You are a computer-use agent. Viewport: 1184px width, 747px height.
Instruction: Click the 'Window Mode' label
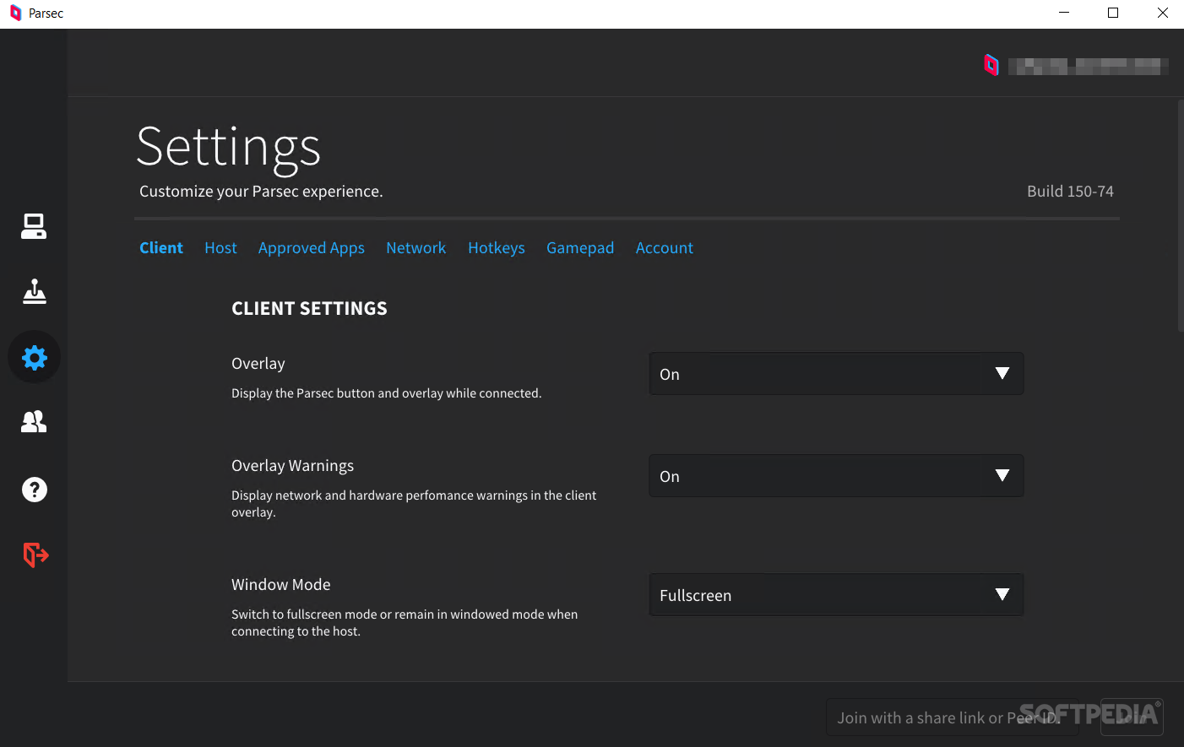point(281,585)
